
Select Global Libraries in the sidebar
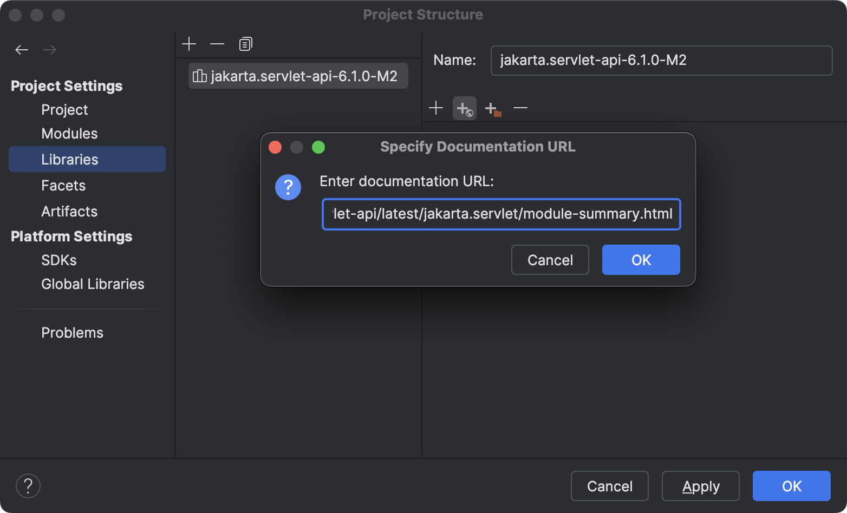(x=93, y=284)
